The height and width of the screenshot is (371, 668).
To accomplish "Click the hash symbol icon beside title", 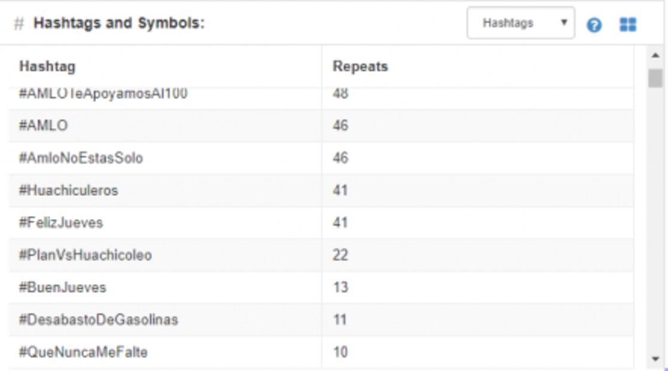I will pos(19,24).
